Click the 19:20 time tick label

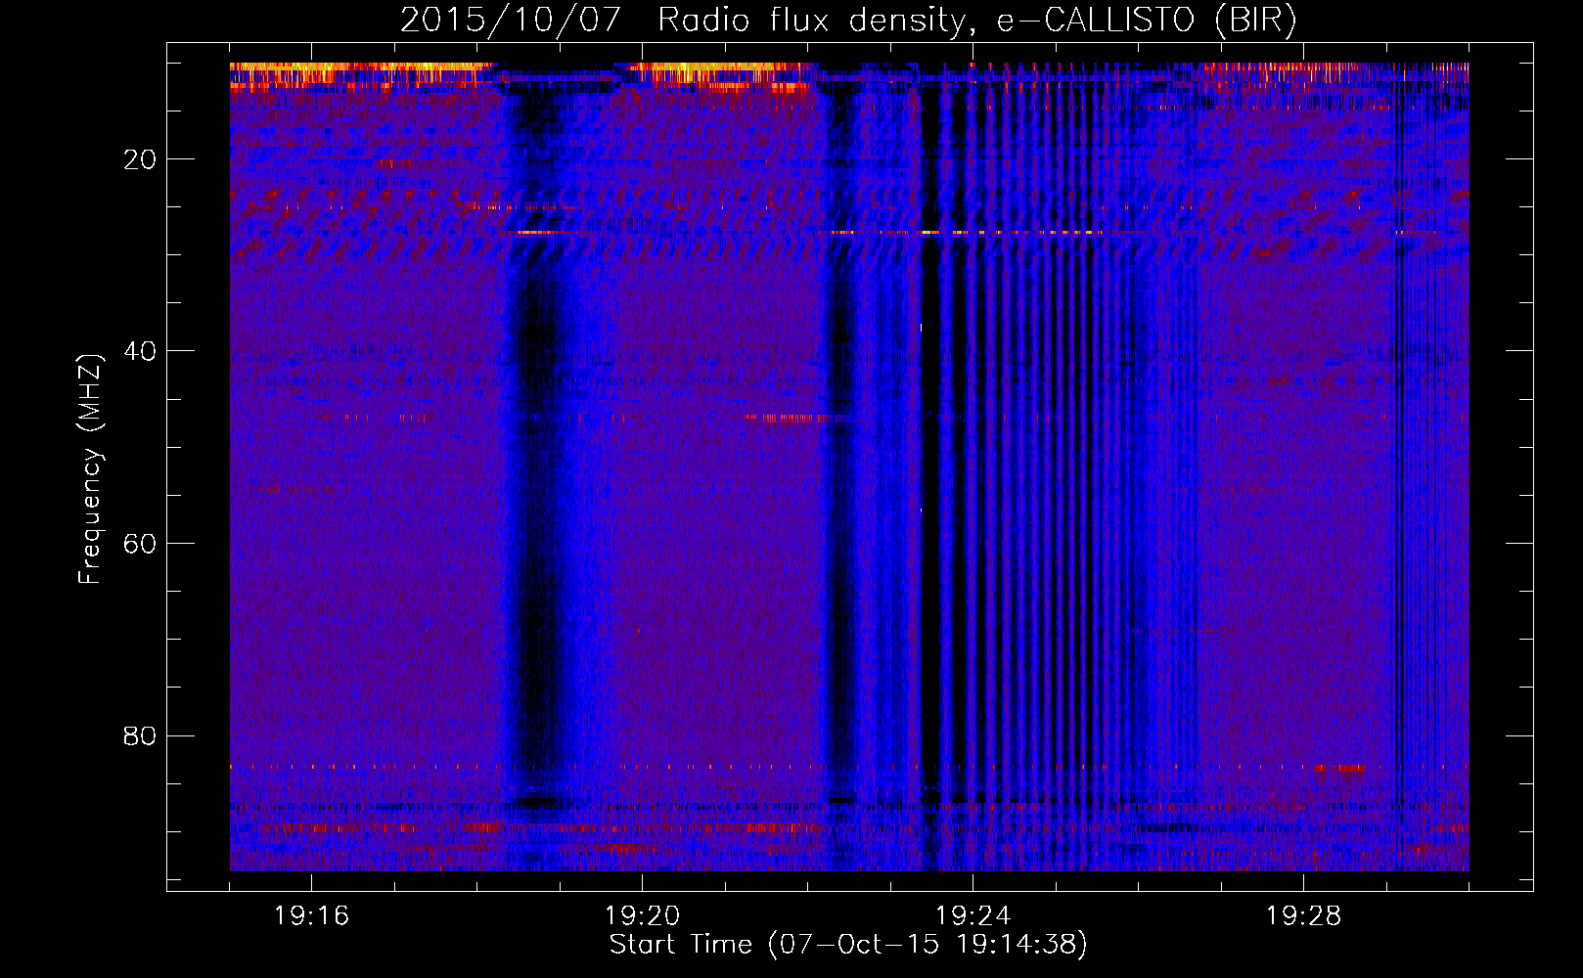pos(642,916)
